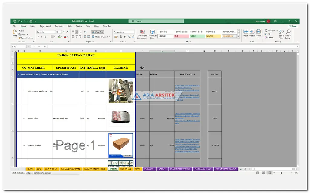Click the Share button
Screen dimensions: 310x193
(293, 26)
